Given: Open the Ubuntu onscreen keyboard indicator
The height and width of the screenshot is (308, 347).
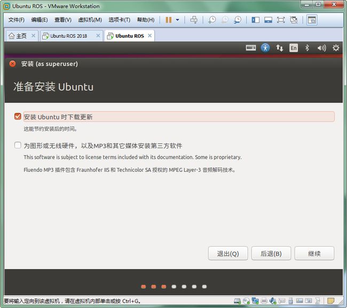Looking at the screenshot, I should pyautogui.click(x=251, y=48).
